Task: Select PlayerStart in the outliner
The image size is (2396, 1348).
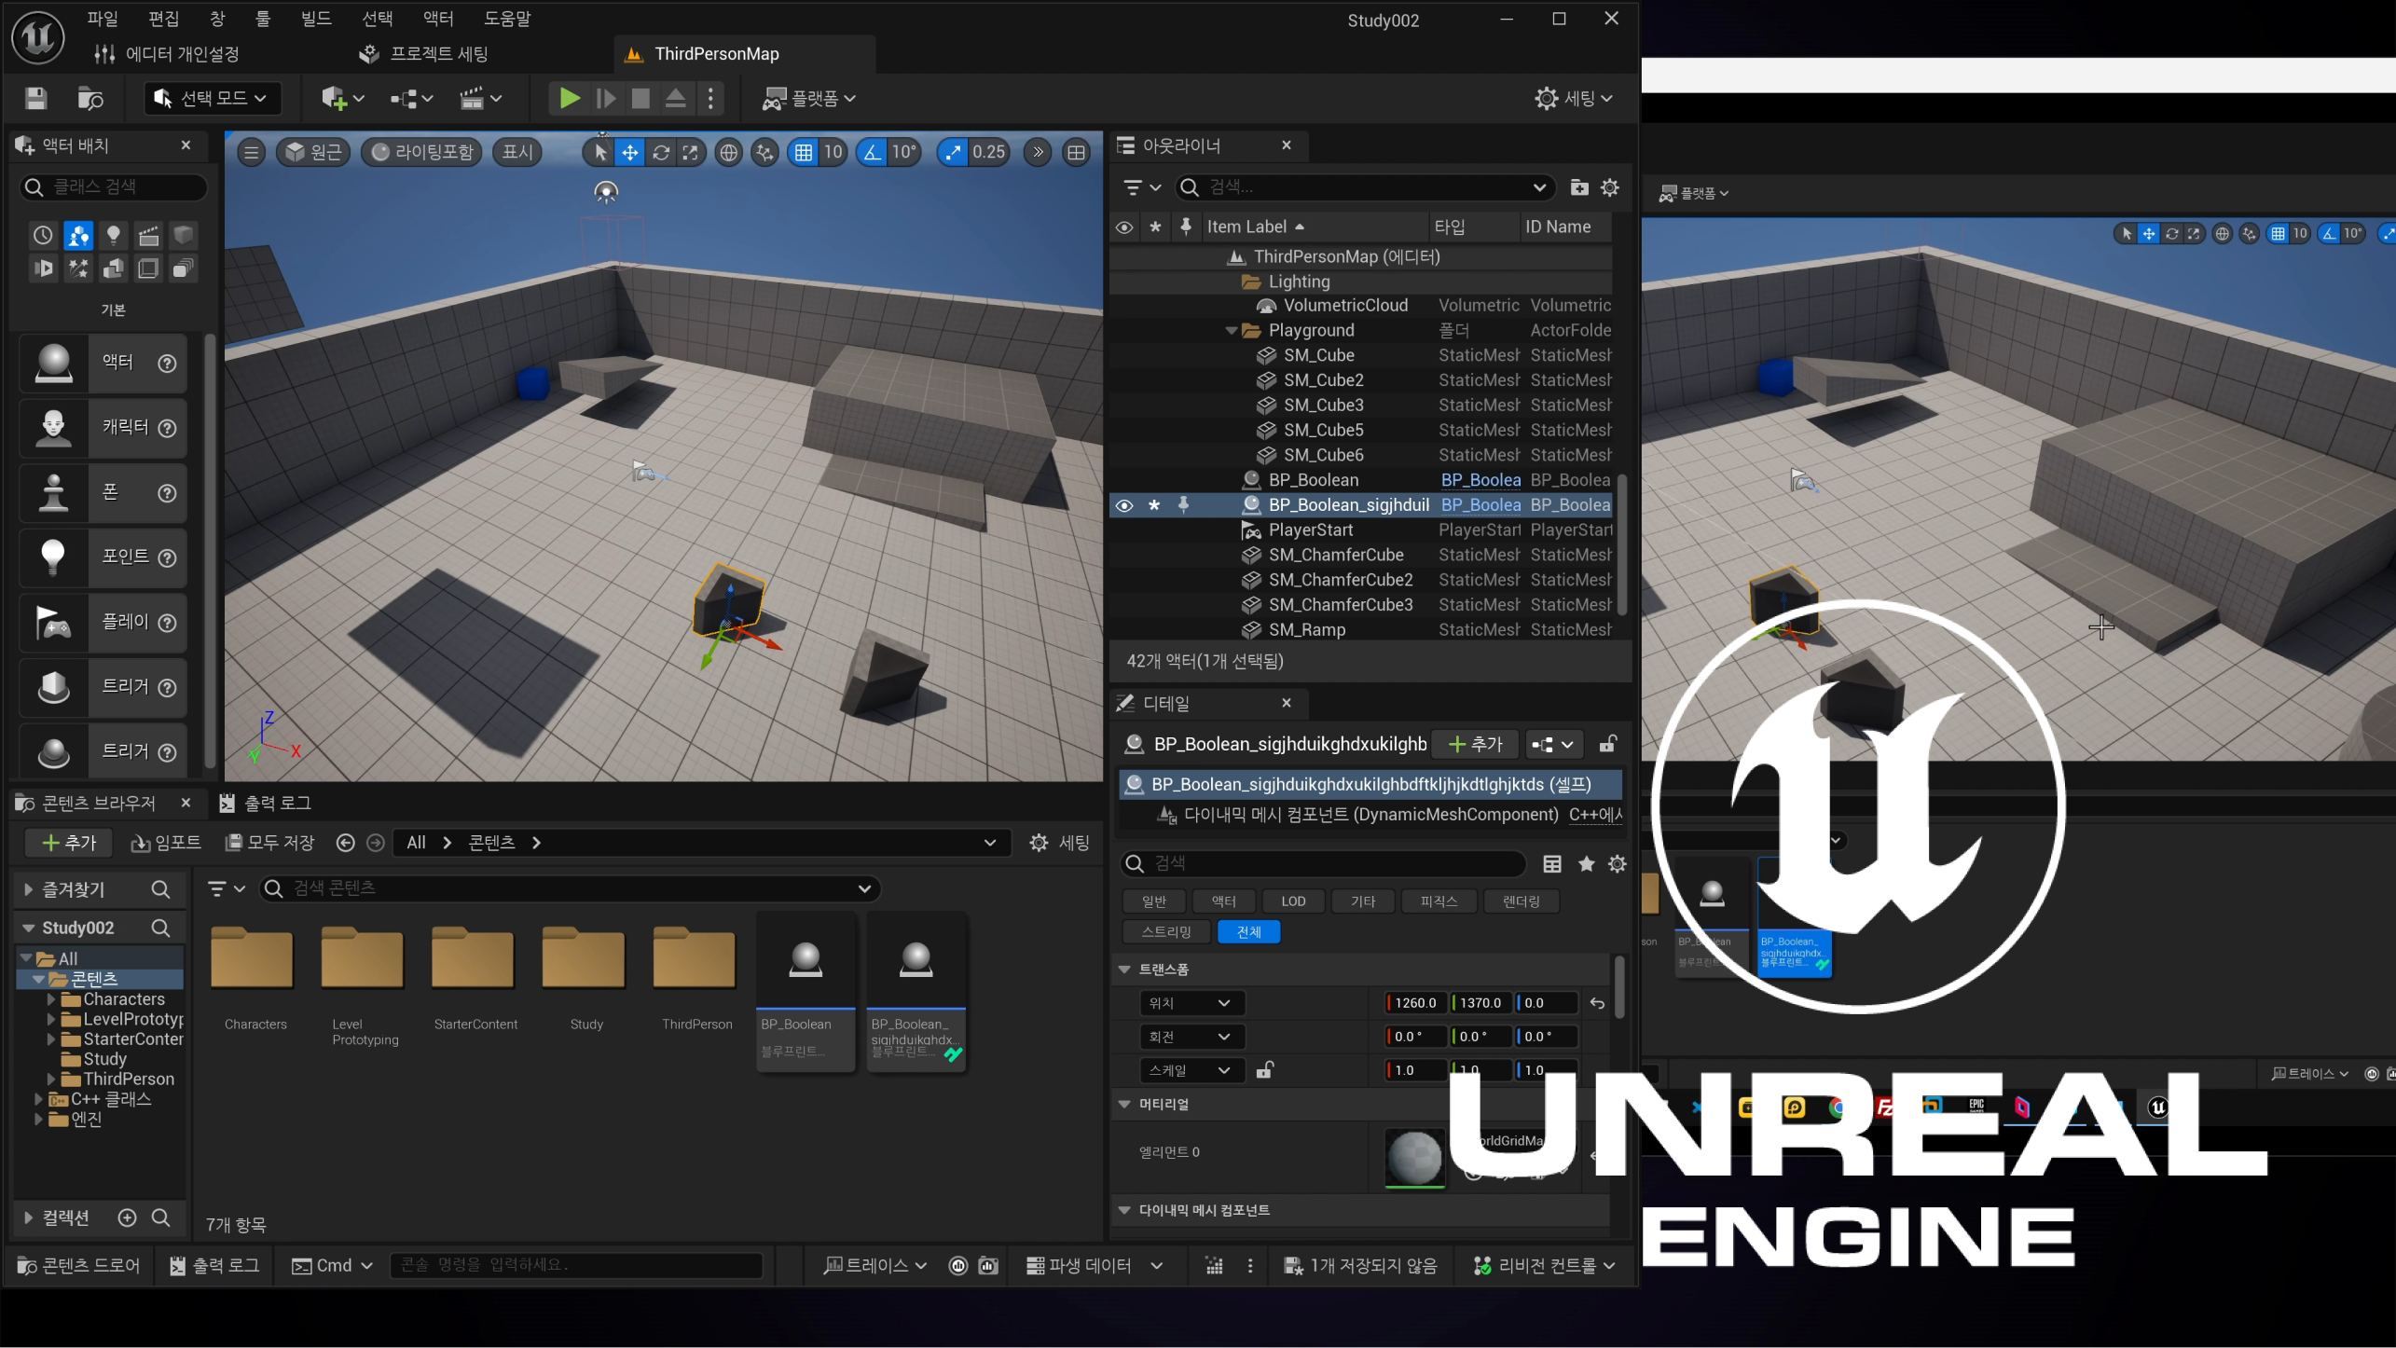Action: 1310,530
